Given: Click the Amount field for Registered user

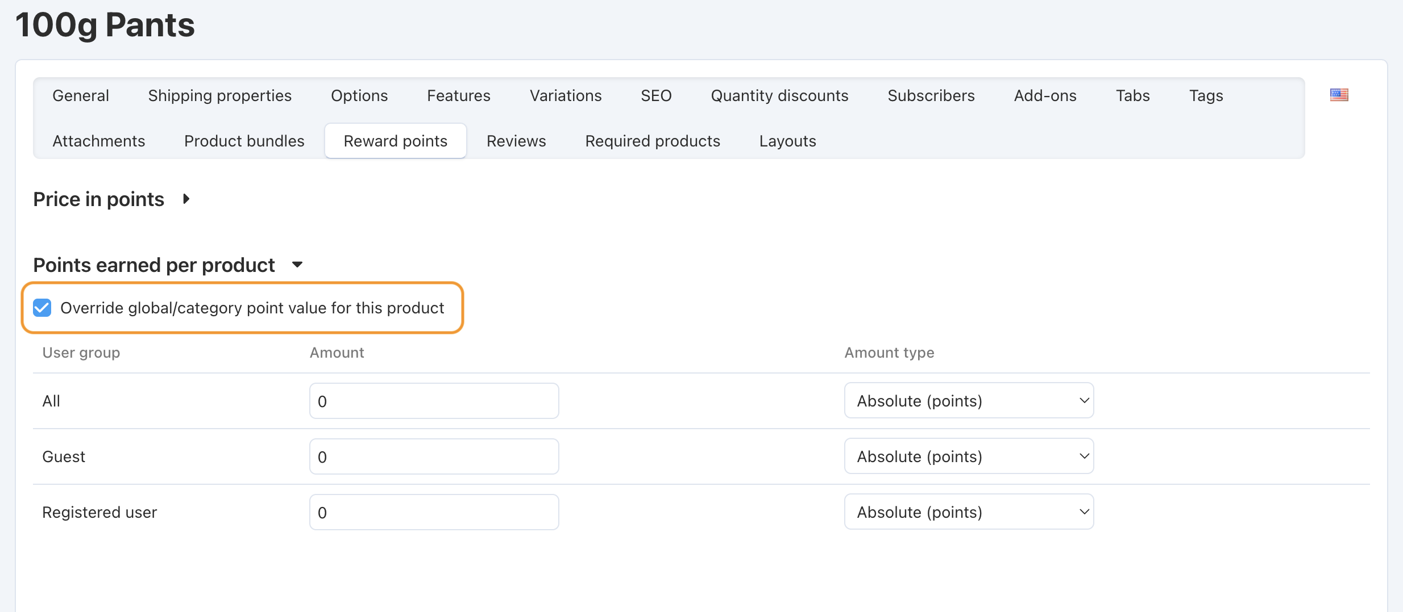Looking at the screenshot, I should click(x=434, y=512).
